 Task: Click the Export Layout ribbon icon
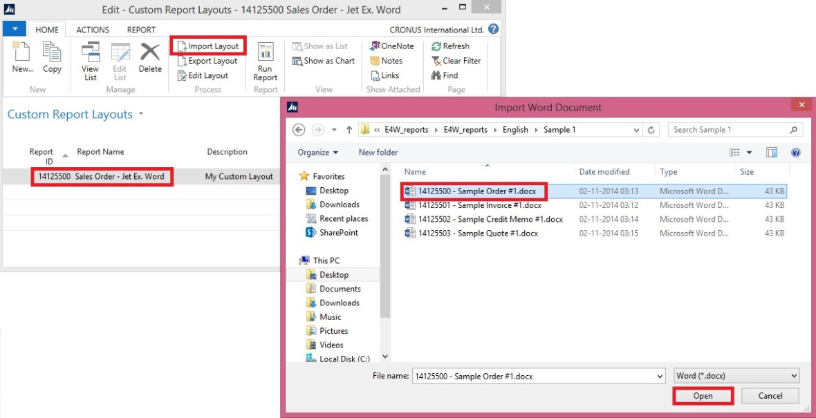(182, 61)
